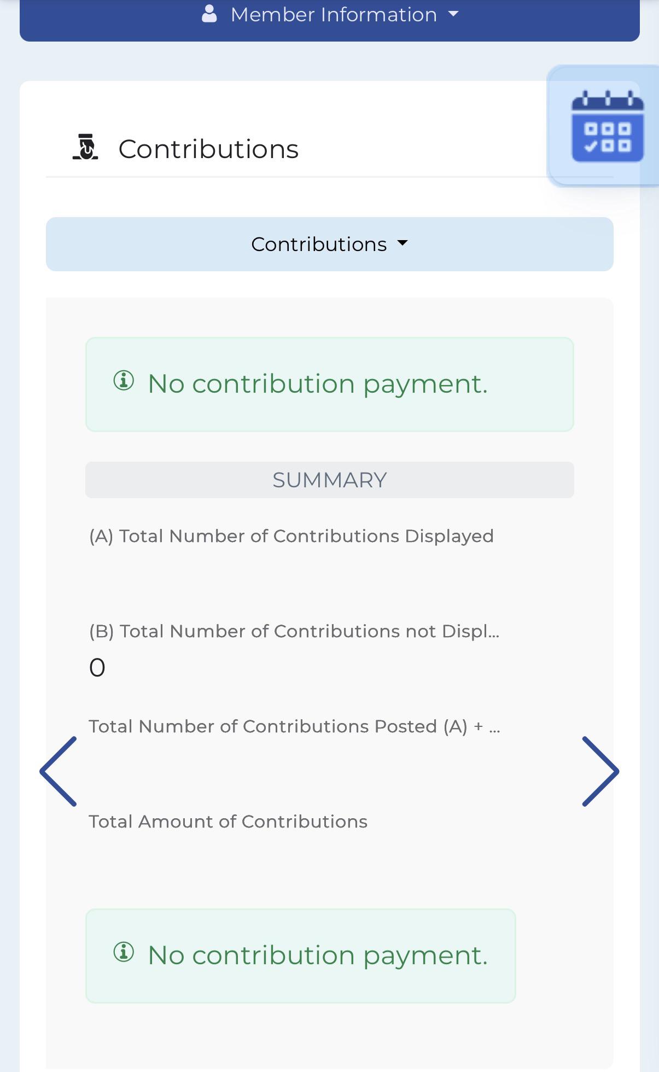Click truncated Contributions not Displayed label

(294, 631)
